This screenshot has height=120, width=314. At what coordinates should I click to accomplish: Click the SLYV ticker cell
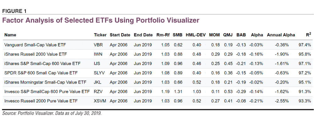tap(99, 73)
